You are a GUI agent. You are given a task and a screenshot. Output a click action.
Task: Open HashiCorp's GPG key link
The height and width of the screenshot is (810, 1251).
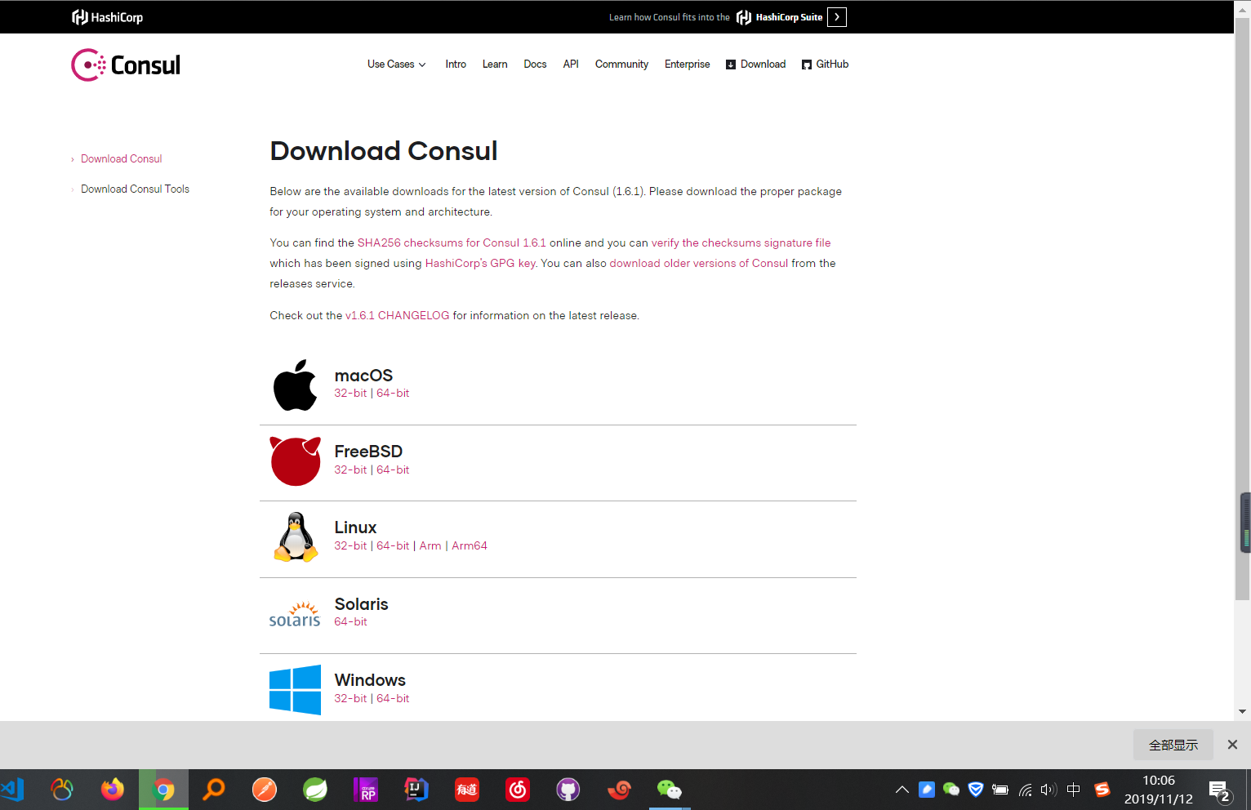[480, 264]
